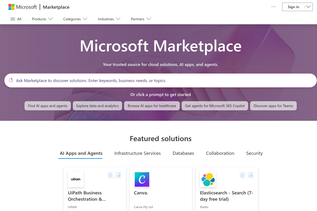
Task: Open UiPath Business Orchestration title
Action: 87,196
